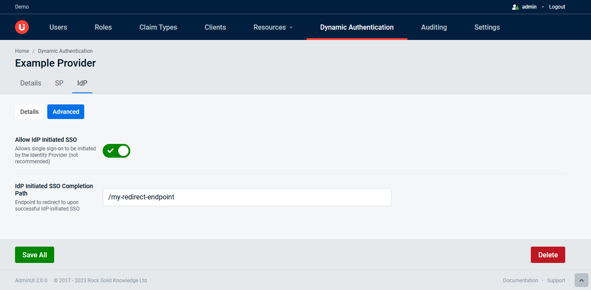Click the Save All button
This screenshot has height=290, width=591.
[x=34, y=254]
